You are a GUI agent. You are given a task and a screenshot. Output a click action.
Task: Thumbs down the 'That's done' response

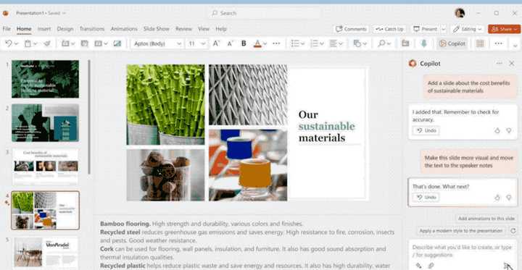509,198
